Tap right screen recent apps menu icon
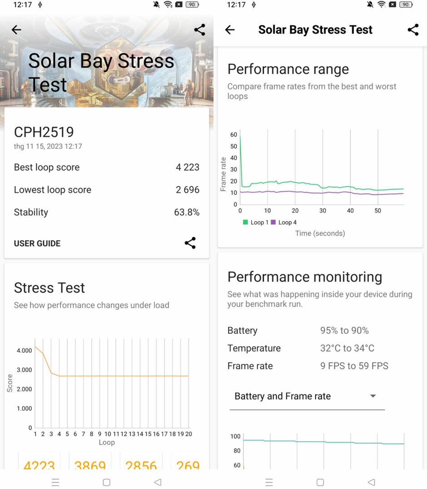The width and height of the screenshot is (427, 489). 269,482
